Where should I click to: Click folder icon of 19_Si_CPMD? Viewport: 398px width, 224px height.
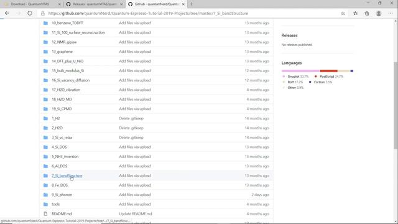click(x=45, y=109)
